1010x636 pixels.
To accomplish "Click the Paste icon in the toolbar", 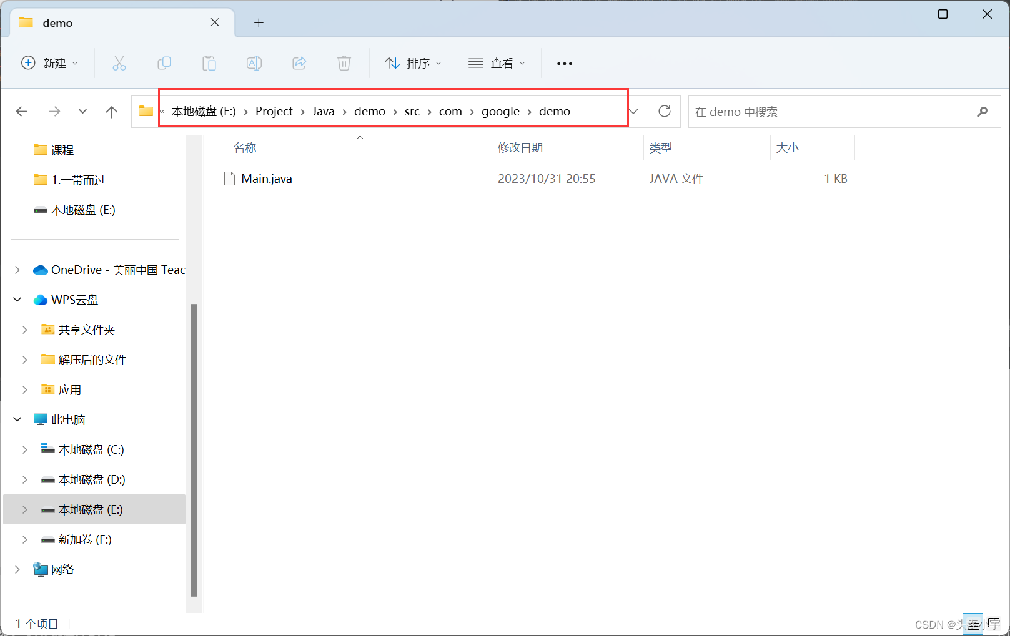I will 209,63.
